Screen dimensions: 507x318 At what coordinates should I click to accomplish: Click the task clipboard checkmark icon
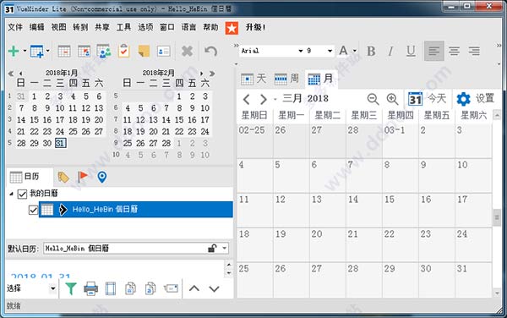tap(124, 51)
